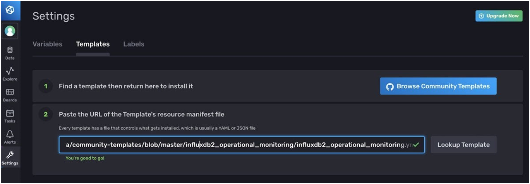Select Settings in the sidebar

pos(10,158)
